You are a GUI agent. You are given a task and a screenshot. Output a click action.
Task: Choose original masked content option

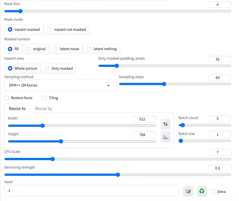coord(36,49)
